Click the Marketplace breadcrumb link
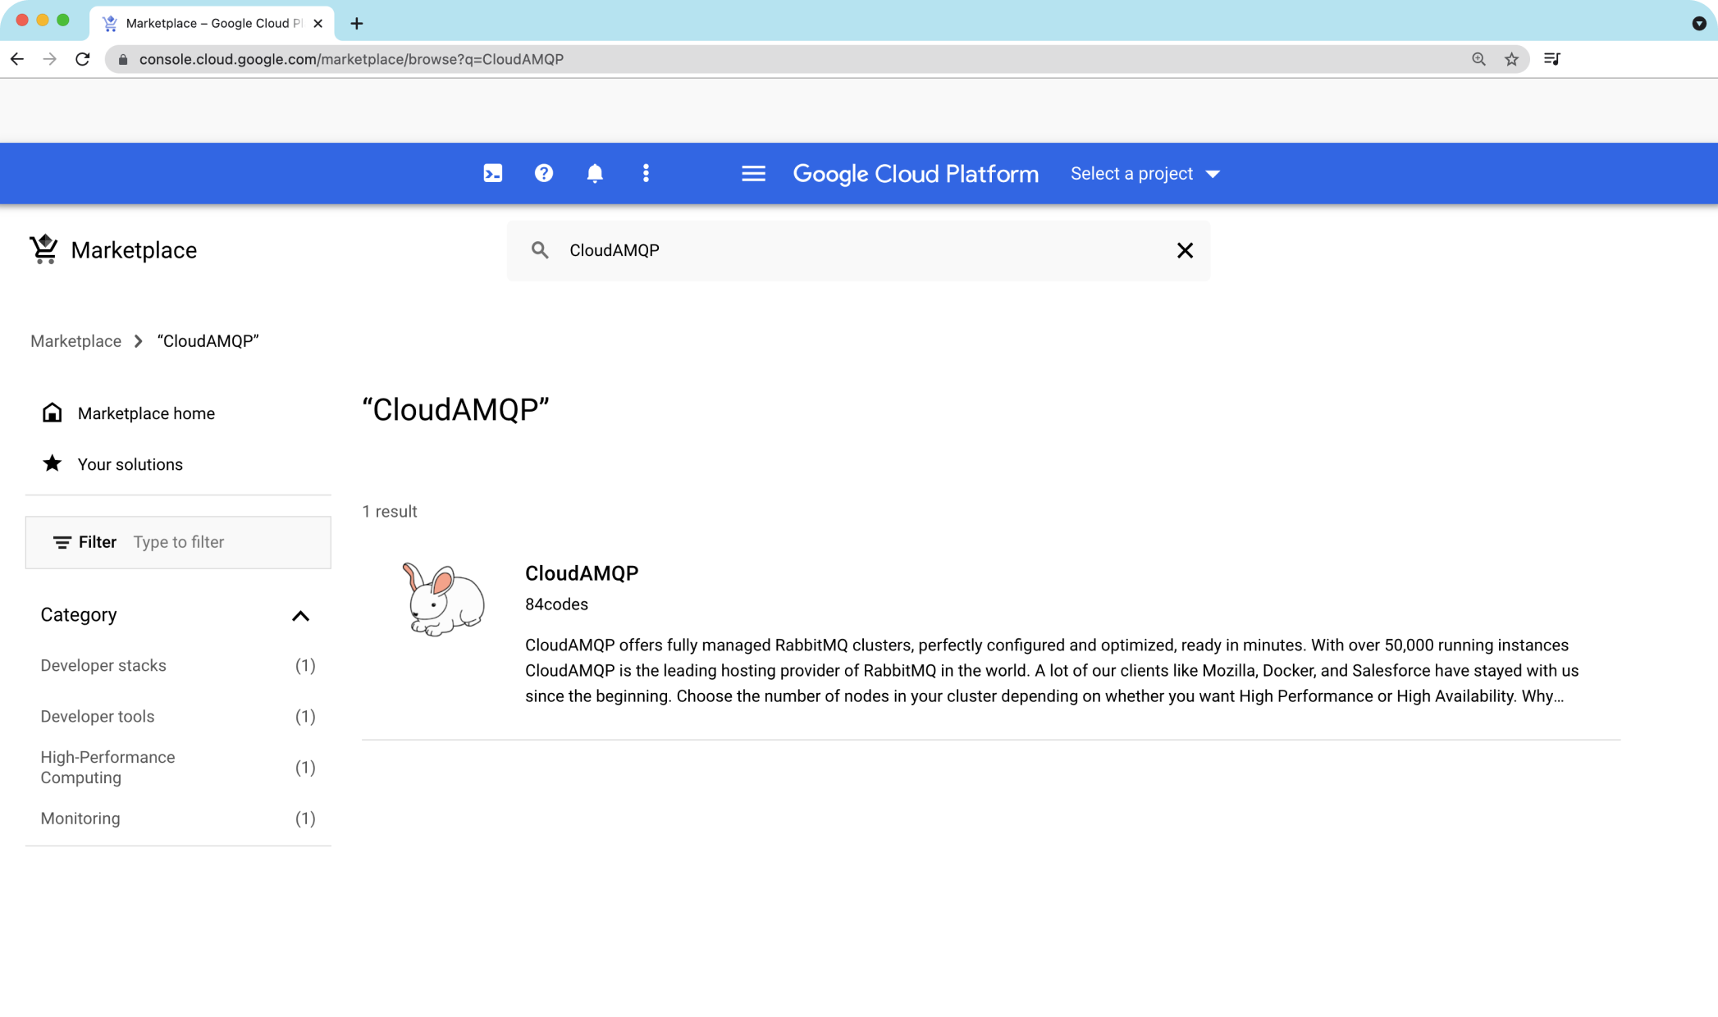This screenshot has width=1718, height=1017. [x=76, y=340]
